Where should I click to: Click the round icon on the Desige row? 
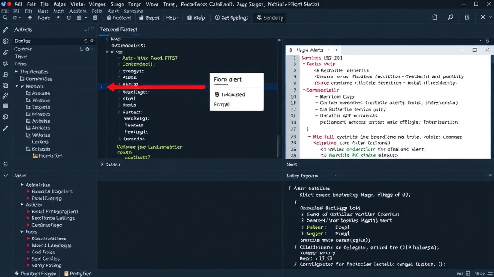coord(92,41)
